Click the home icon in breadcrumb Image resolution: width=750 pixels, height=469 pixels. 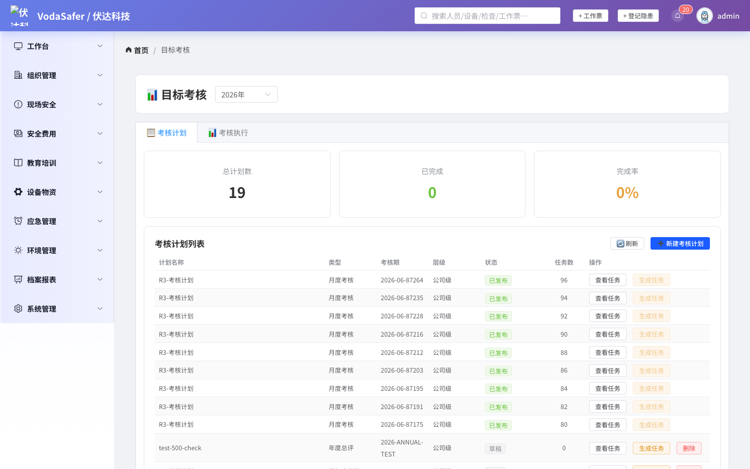129,50
